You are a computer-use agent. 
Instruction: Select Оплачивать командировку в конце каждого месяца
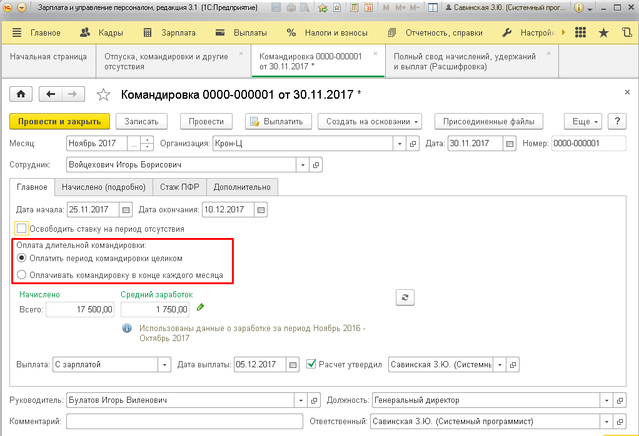coord(22,275)
